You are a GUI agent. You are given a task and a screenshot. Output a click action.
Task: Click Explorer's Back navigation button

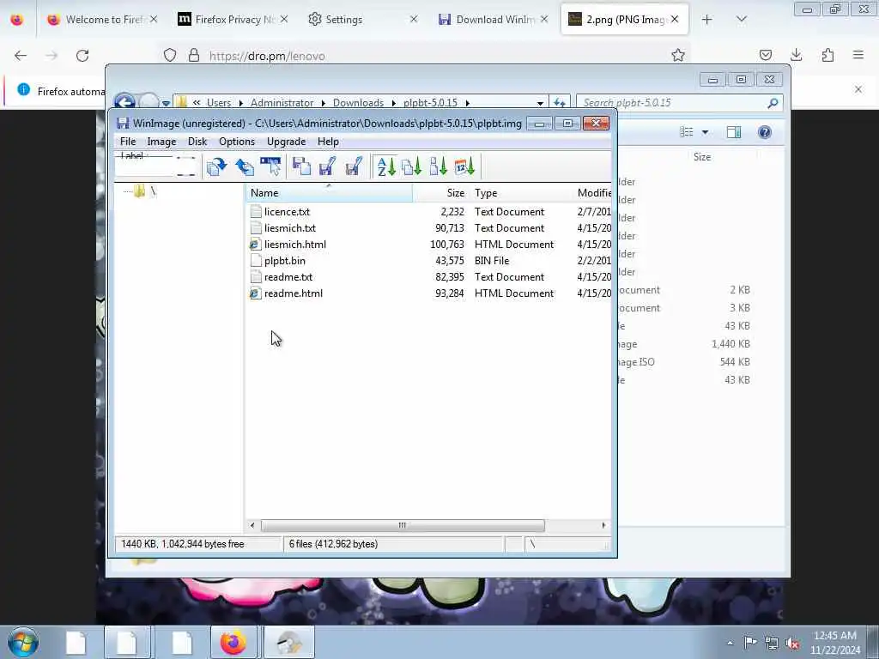(x=124, y=103)
